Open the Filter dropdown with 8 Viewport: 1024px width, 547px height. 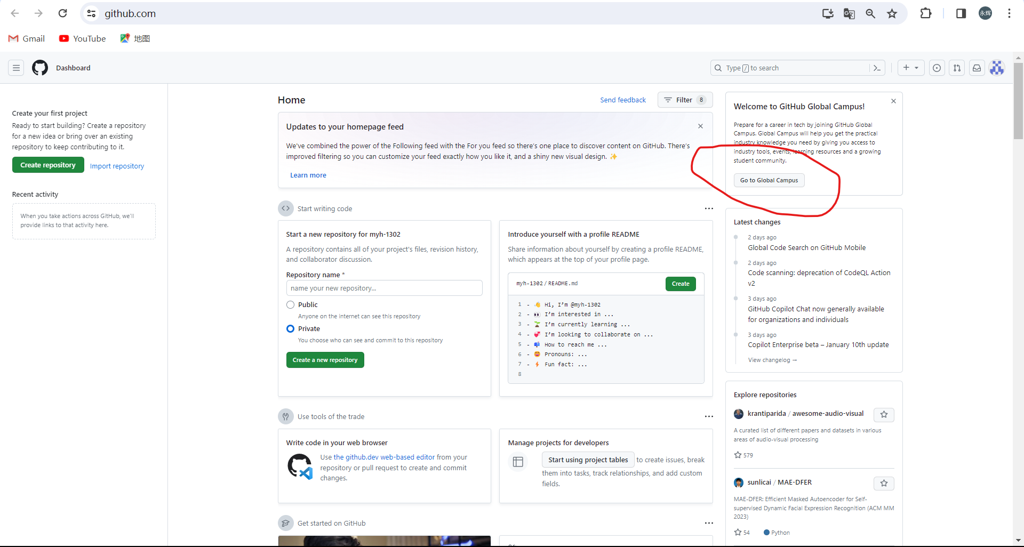point(685,100)
